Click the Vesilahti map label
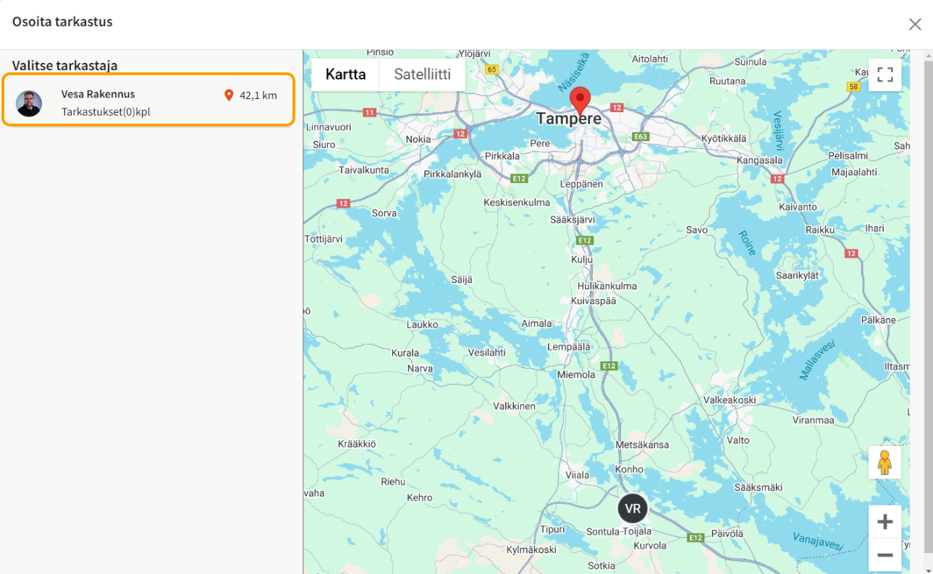 (486, 352)
